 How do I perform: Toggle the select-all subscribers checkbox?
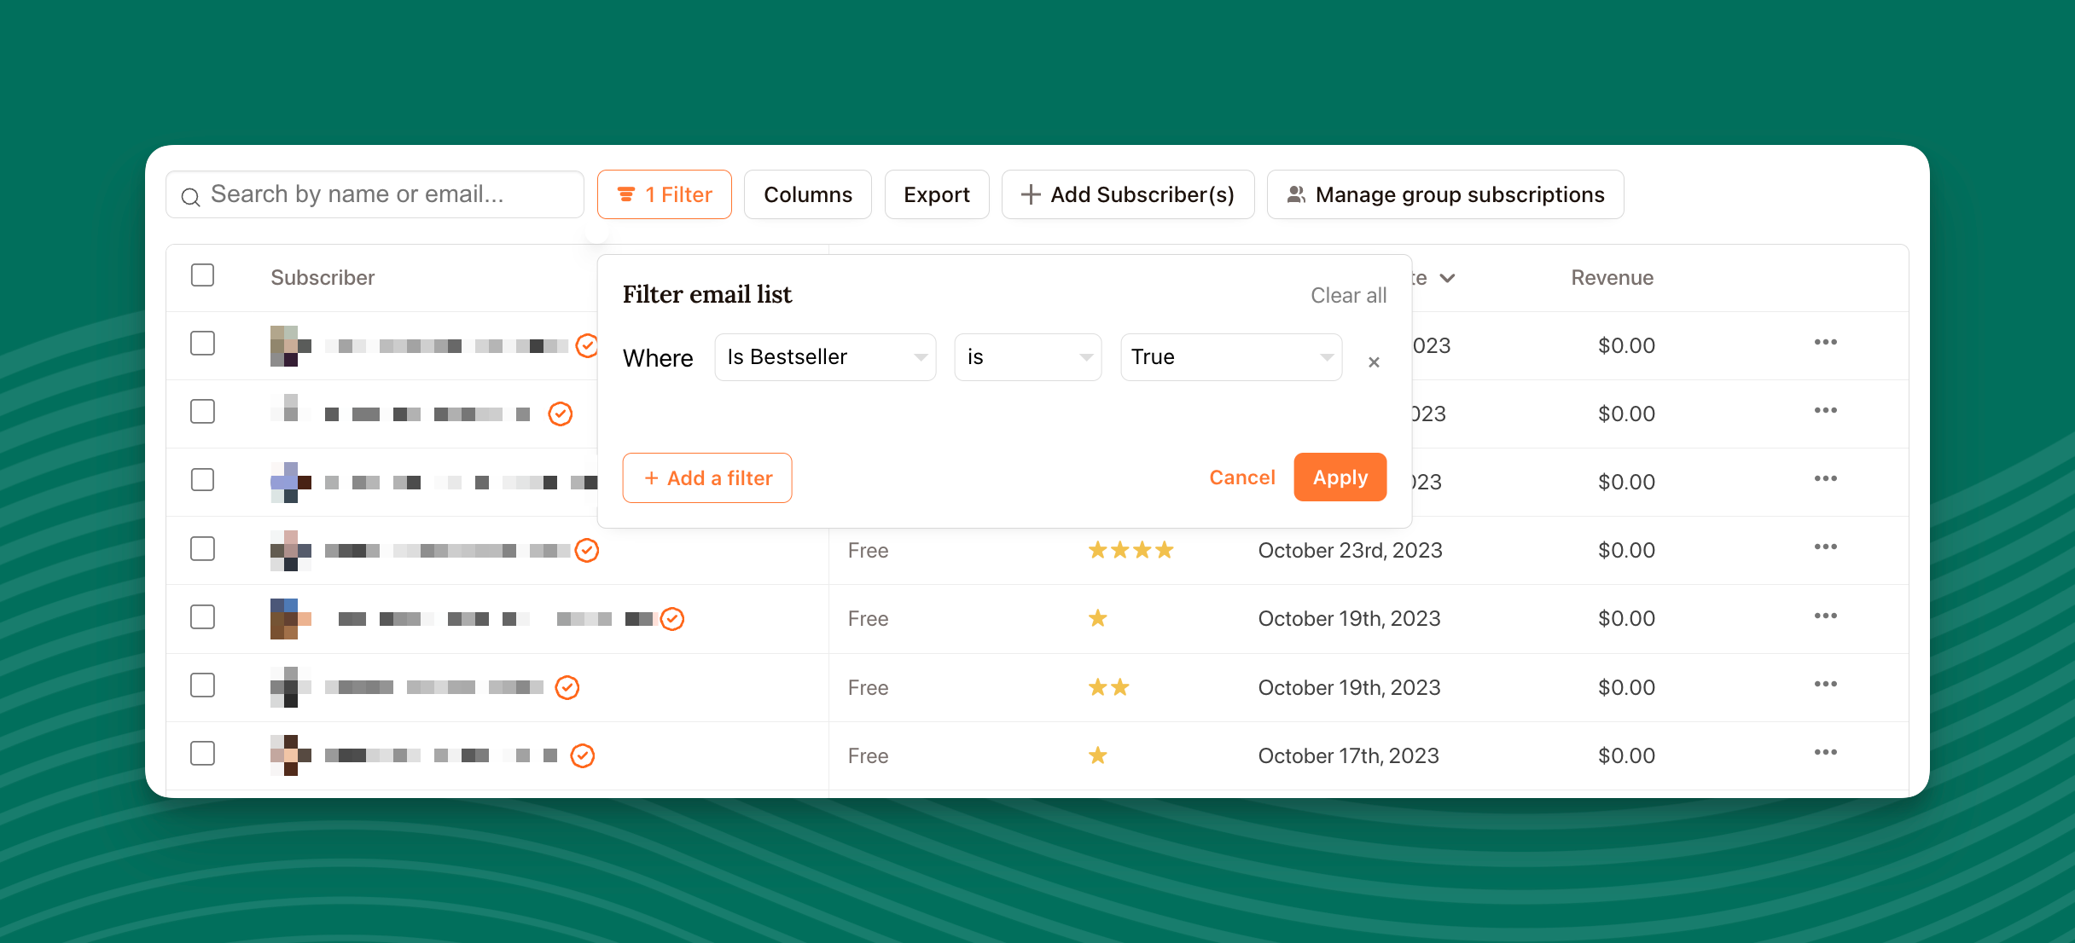(x=202, y=275)
